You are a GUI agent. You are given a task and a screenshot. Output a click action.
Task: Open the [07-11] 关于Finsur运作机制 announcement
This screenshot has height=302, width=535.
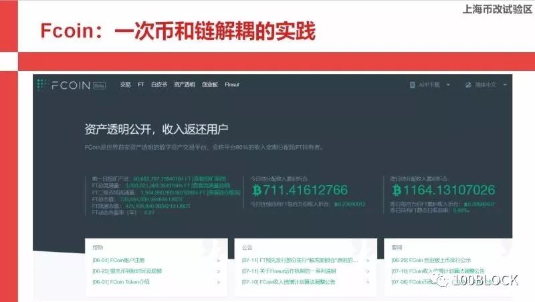[x=289, y=271]
